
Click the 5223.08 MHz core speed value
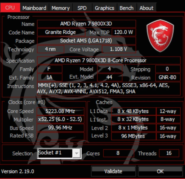click(x=61, y=111)
